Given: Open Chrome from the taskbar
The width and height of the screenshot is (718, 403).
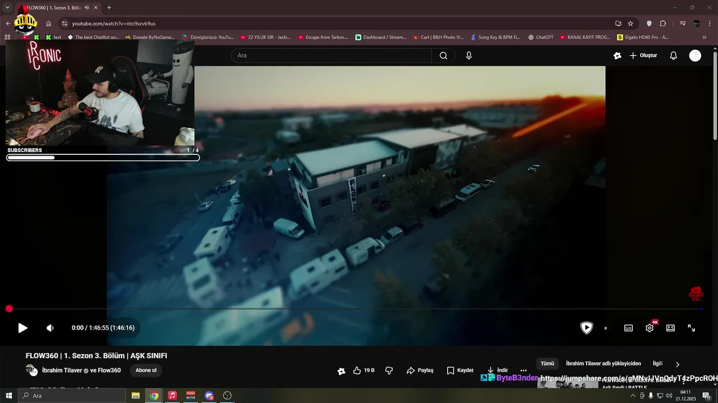Looking at the screenshot, I should click(154, 396).
